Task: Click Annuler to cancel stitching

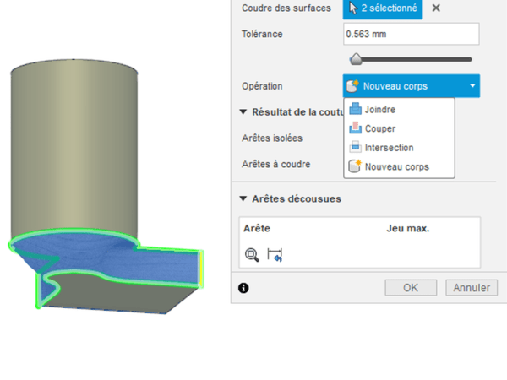Action: tap(472, 288)
